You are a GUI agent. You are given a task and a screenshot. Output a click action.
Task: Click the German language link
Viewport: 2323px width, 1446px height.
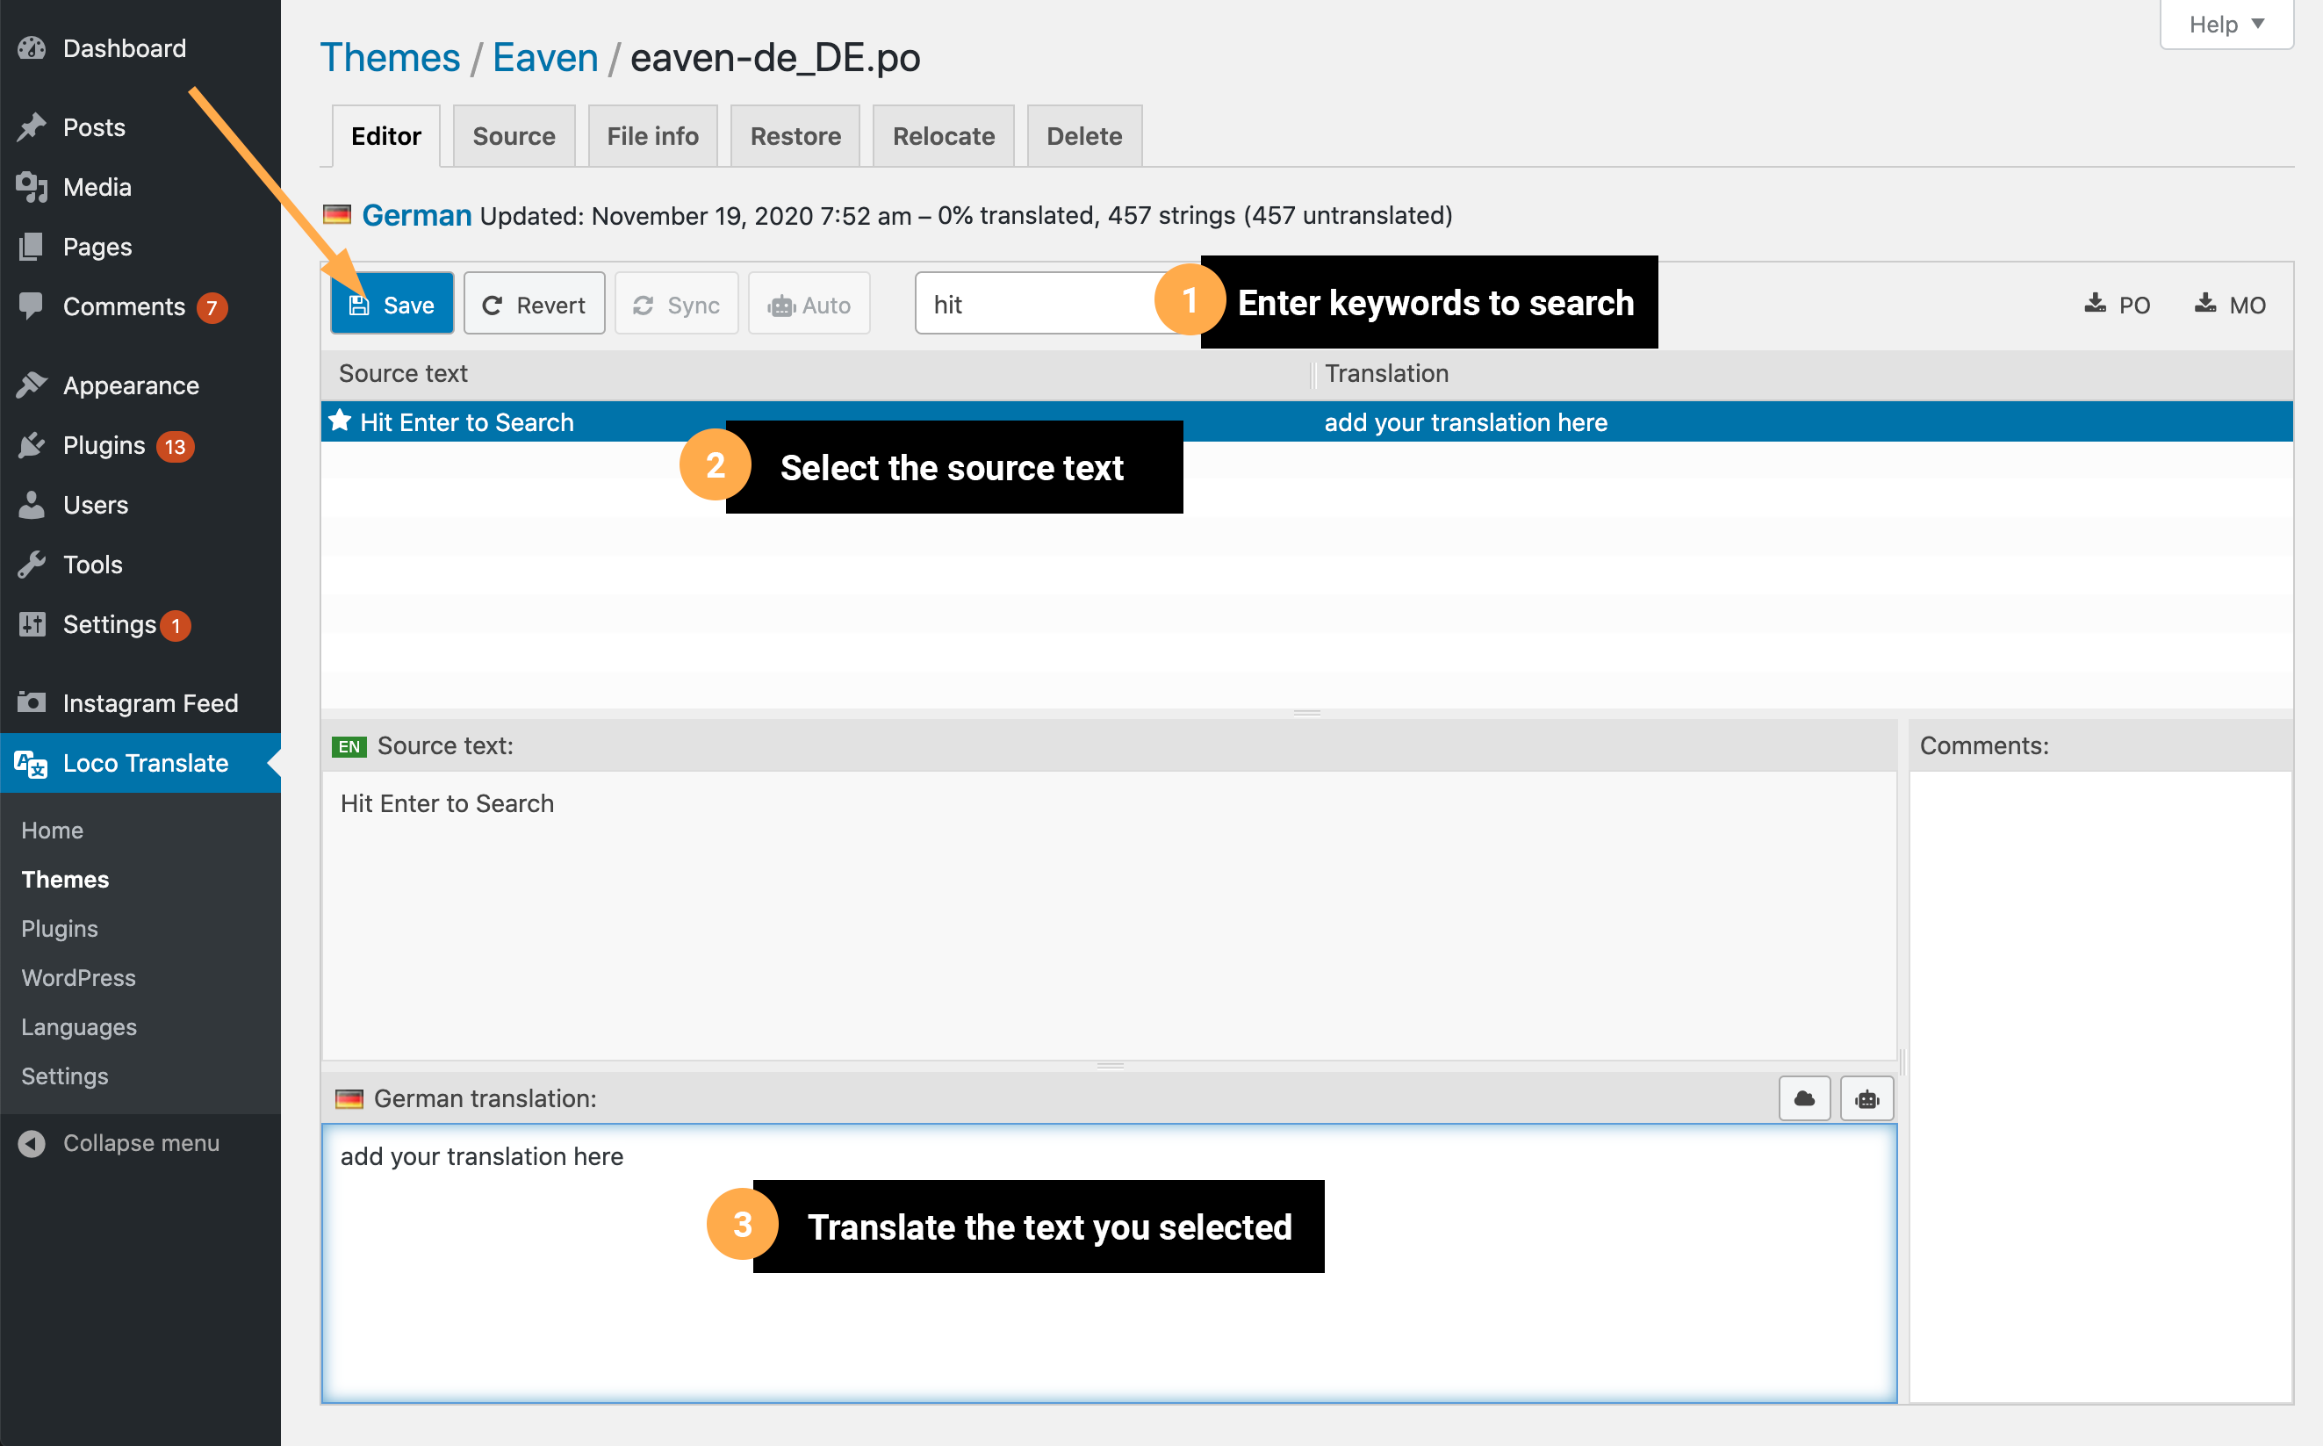pyautogui.click(x=416, y=215)
